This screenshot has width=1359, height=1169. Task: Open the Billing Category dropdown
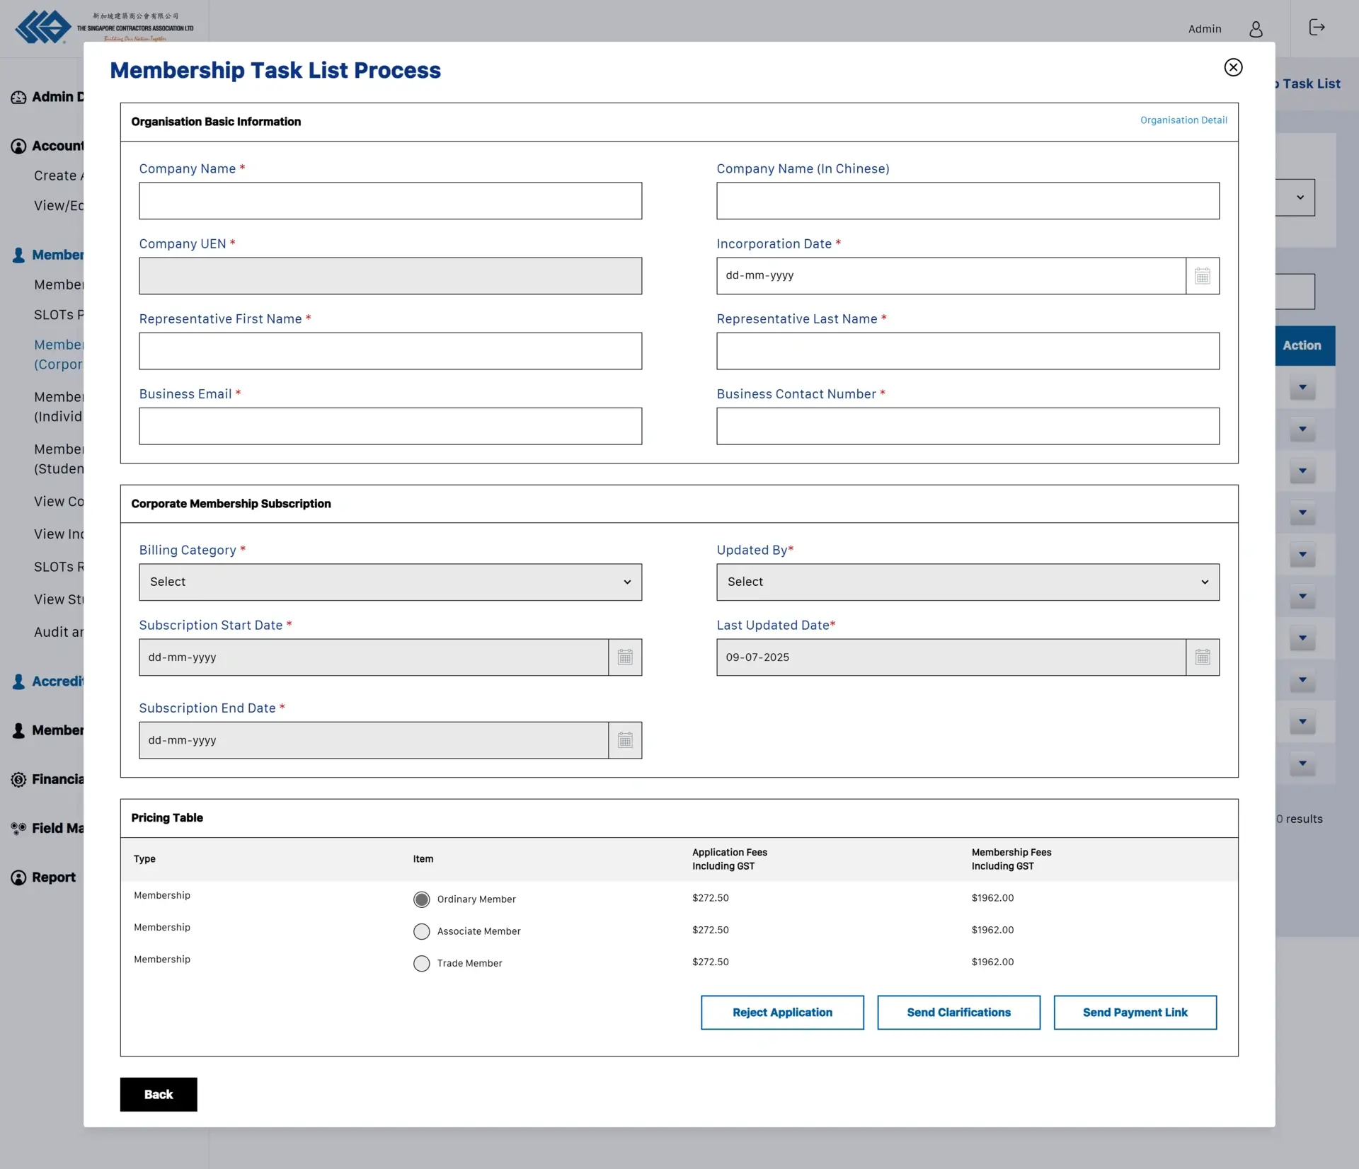click(390, 582)
